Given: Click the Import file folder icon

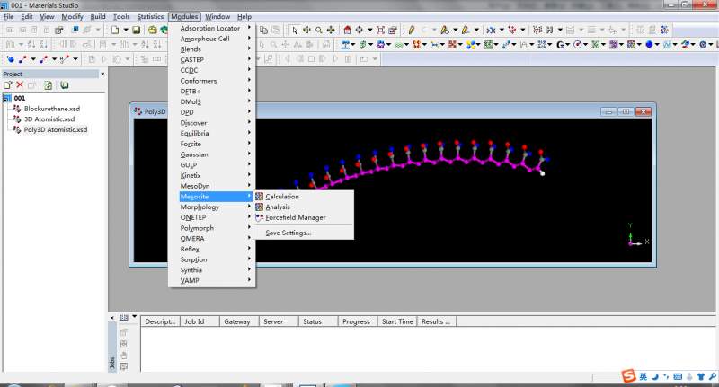Looking at the screenshot, I should 152,31.
